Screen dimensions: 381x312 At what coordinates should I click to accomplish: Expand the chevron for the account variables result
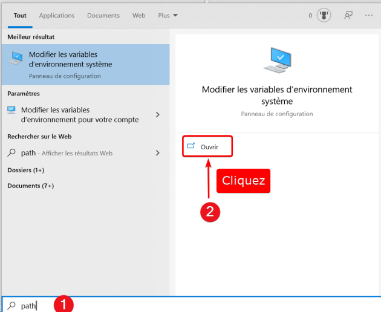pyautogui.click(x=158, y=115)
